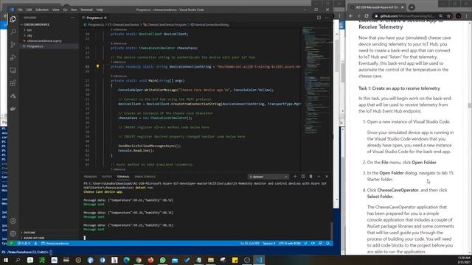Click the browser address bar

406,16
